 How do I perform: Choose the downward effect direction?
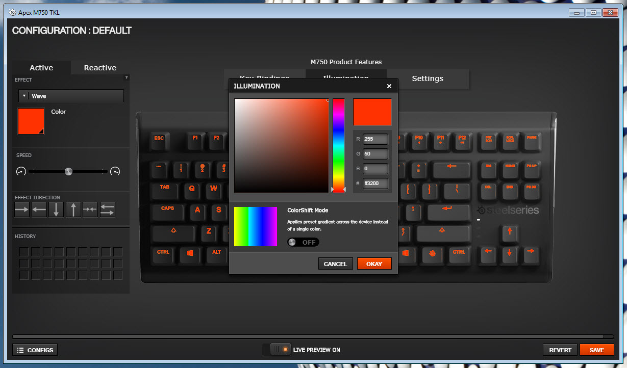56,209
